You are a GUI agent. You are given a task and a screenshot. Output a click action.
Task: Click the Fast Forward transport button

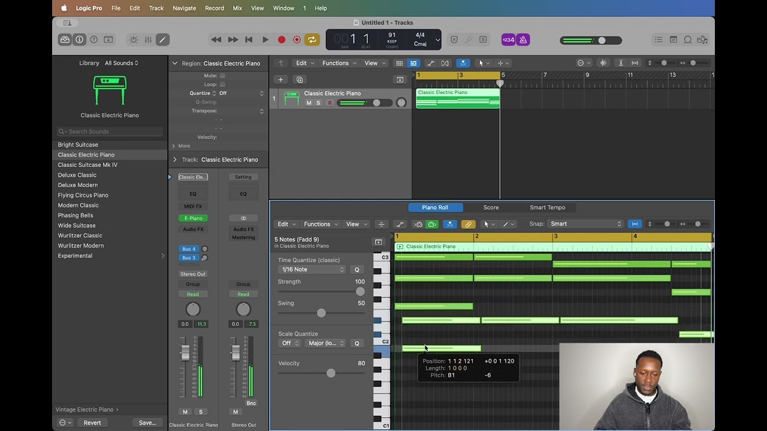point(233,40)
